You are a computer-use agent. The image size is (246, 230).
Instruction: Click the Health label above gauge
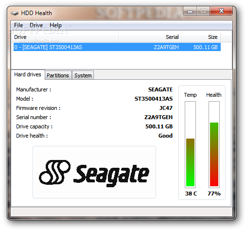[x=214, y=95]
